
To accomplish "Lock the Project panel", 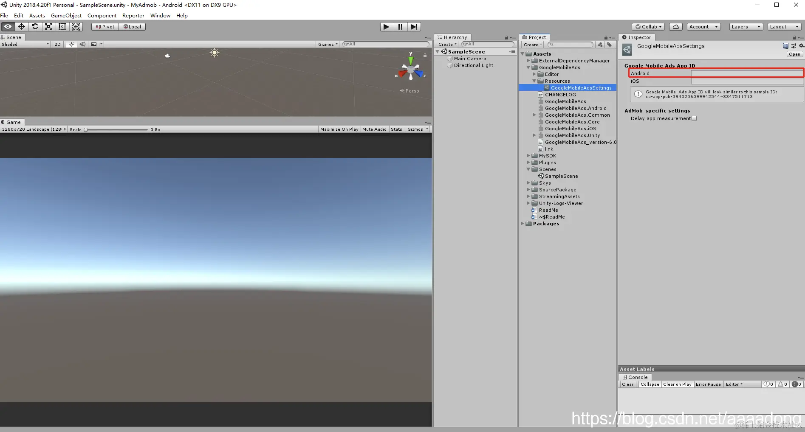I will click(x=606, y=38).
